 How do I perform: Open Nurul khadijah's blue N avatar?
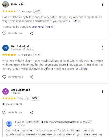6,48
